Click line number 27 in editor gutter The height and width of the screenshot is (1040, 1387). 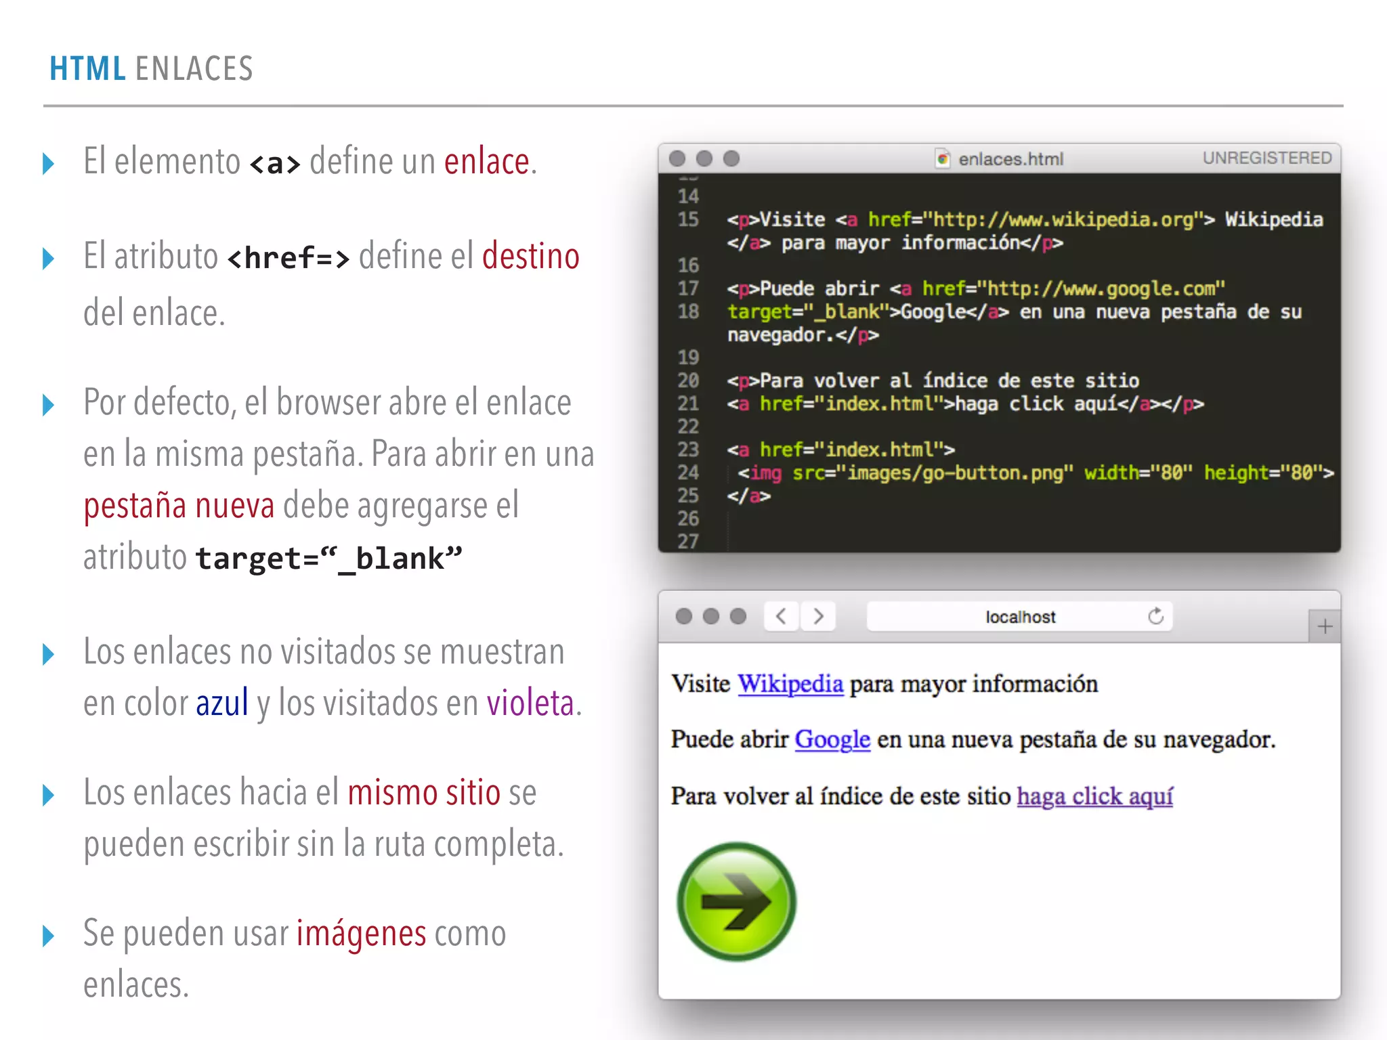[688, 542]
